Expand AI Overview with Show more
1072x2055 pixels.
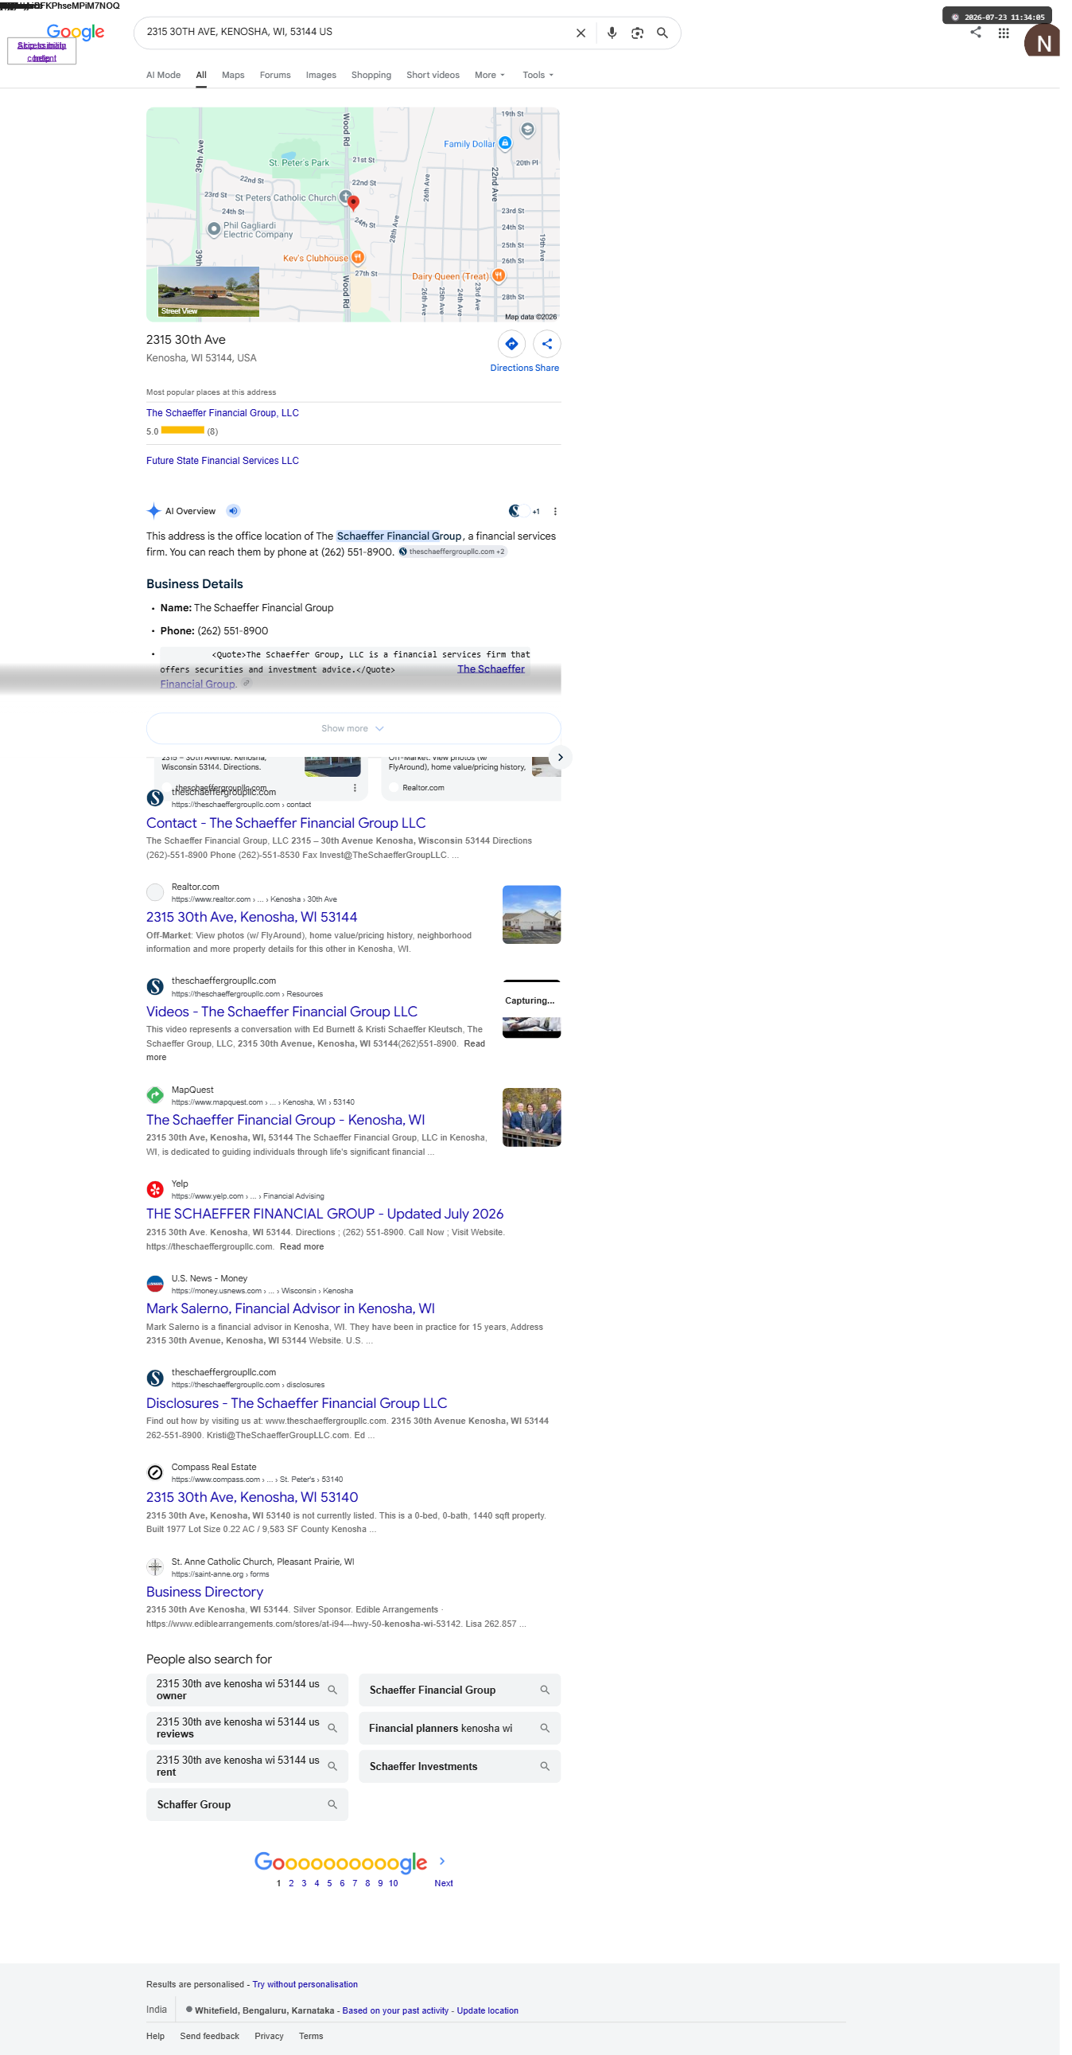[x=353, y=728]
